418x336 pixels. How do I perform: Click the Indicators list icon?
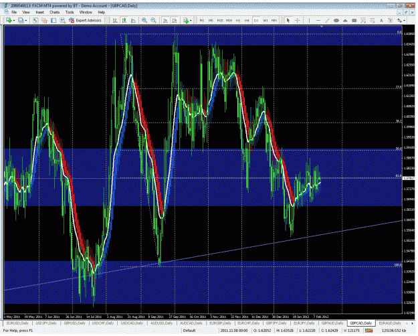click(186, 20)
